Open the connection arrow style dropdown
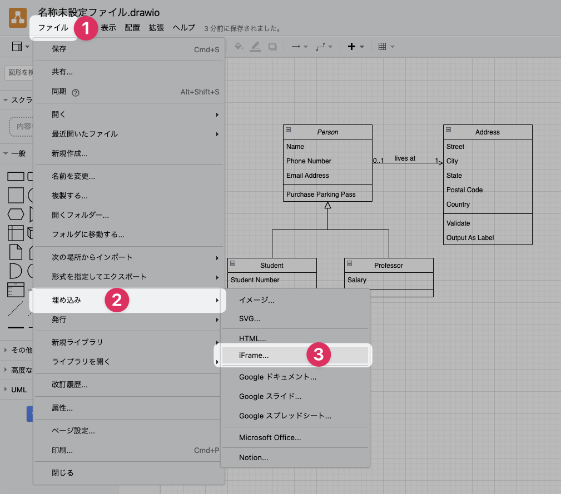 (300, 47)
